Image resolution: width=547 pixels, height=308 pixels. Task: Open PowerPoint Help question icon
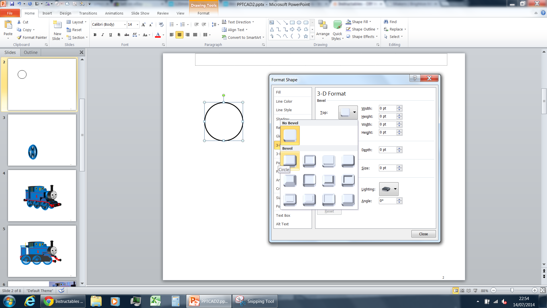543,13
